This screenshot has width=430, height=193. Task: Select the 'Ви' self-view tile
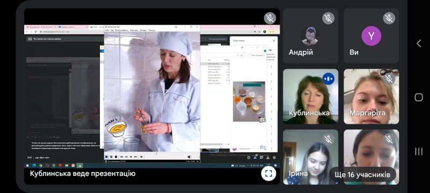[x=371, y=36]
